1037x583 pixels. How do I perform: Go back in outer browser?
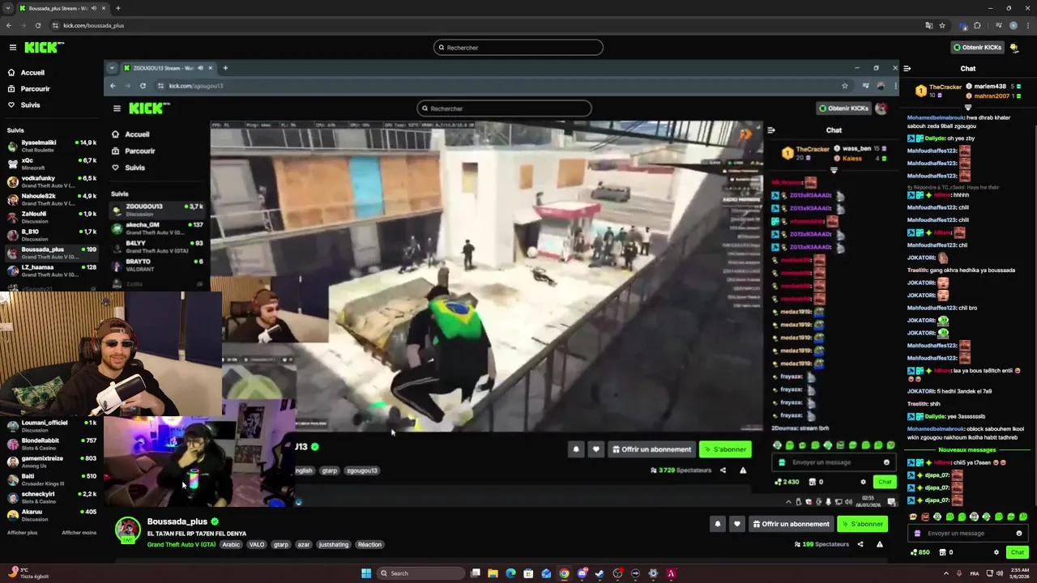coord(9,25)
